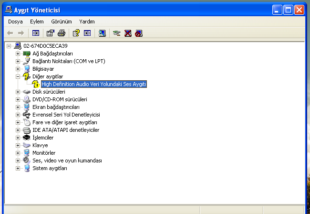Expand the Ağ Bağdaştırıcıları node
310x214 pixels.
[18, 53]
